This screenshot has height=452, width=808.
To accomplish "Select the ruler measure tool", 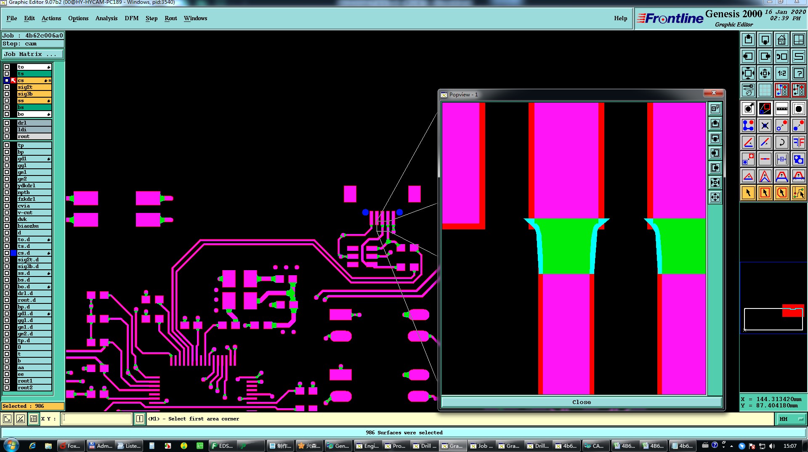I will [781, 109].
